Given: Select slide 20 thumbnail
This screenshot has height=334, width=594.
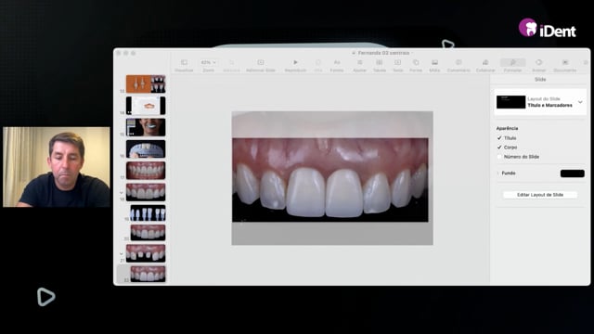Looking at the screenshot, I should click(148, 233).
